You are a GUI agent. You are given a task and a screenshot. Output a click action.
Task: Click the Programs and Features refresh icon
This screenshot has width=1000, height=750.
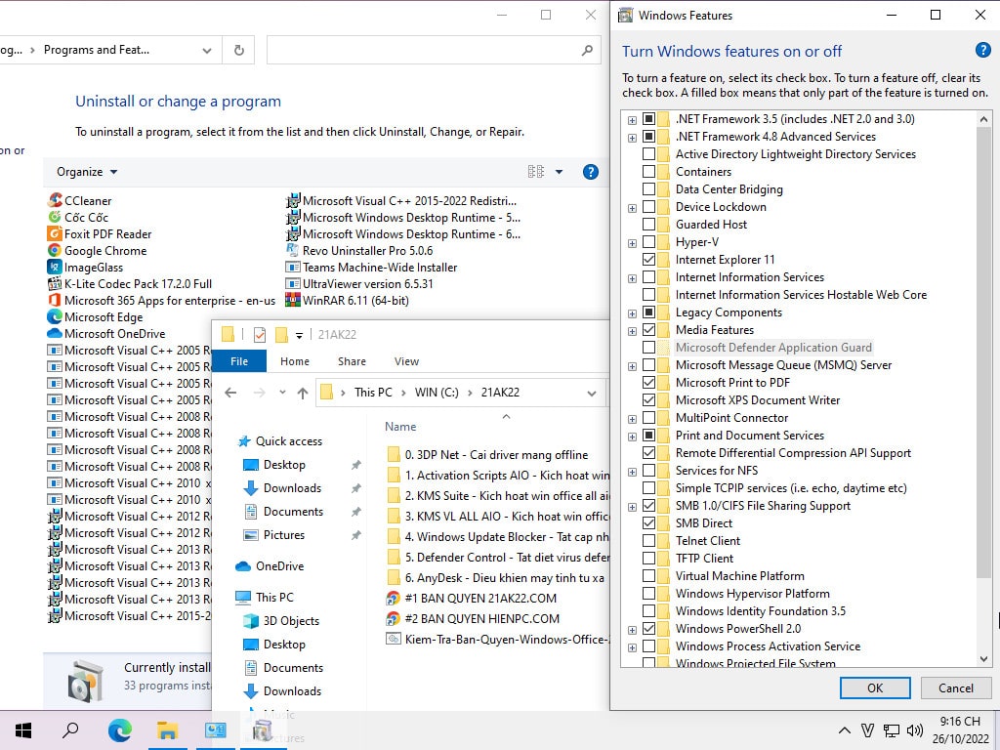(x=238, y=50)
